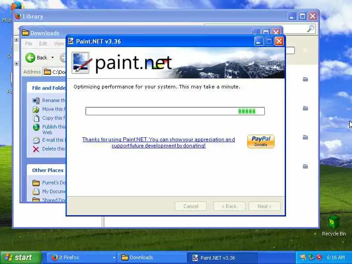Click the system tray clock 6:16 AM

336,257
